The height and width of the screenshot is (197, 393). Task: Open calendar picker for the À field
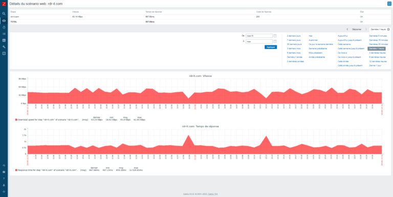[275, 41]
